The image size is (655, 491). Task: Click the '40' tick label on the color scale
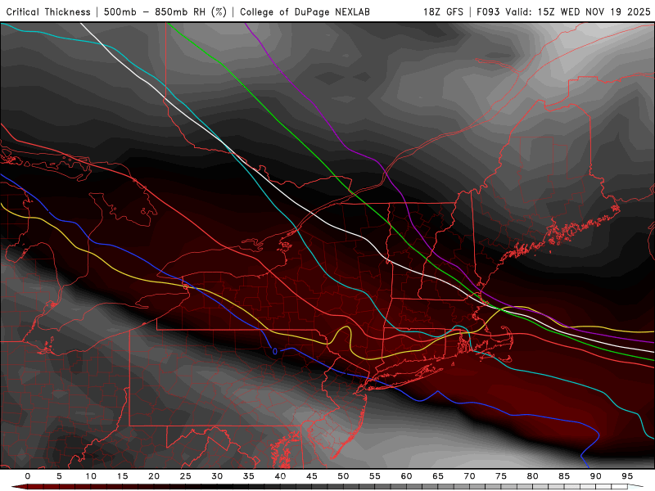point(280,476)
